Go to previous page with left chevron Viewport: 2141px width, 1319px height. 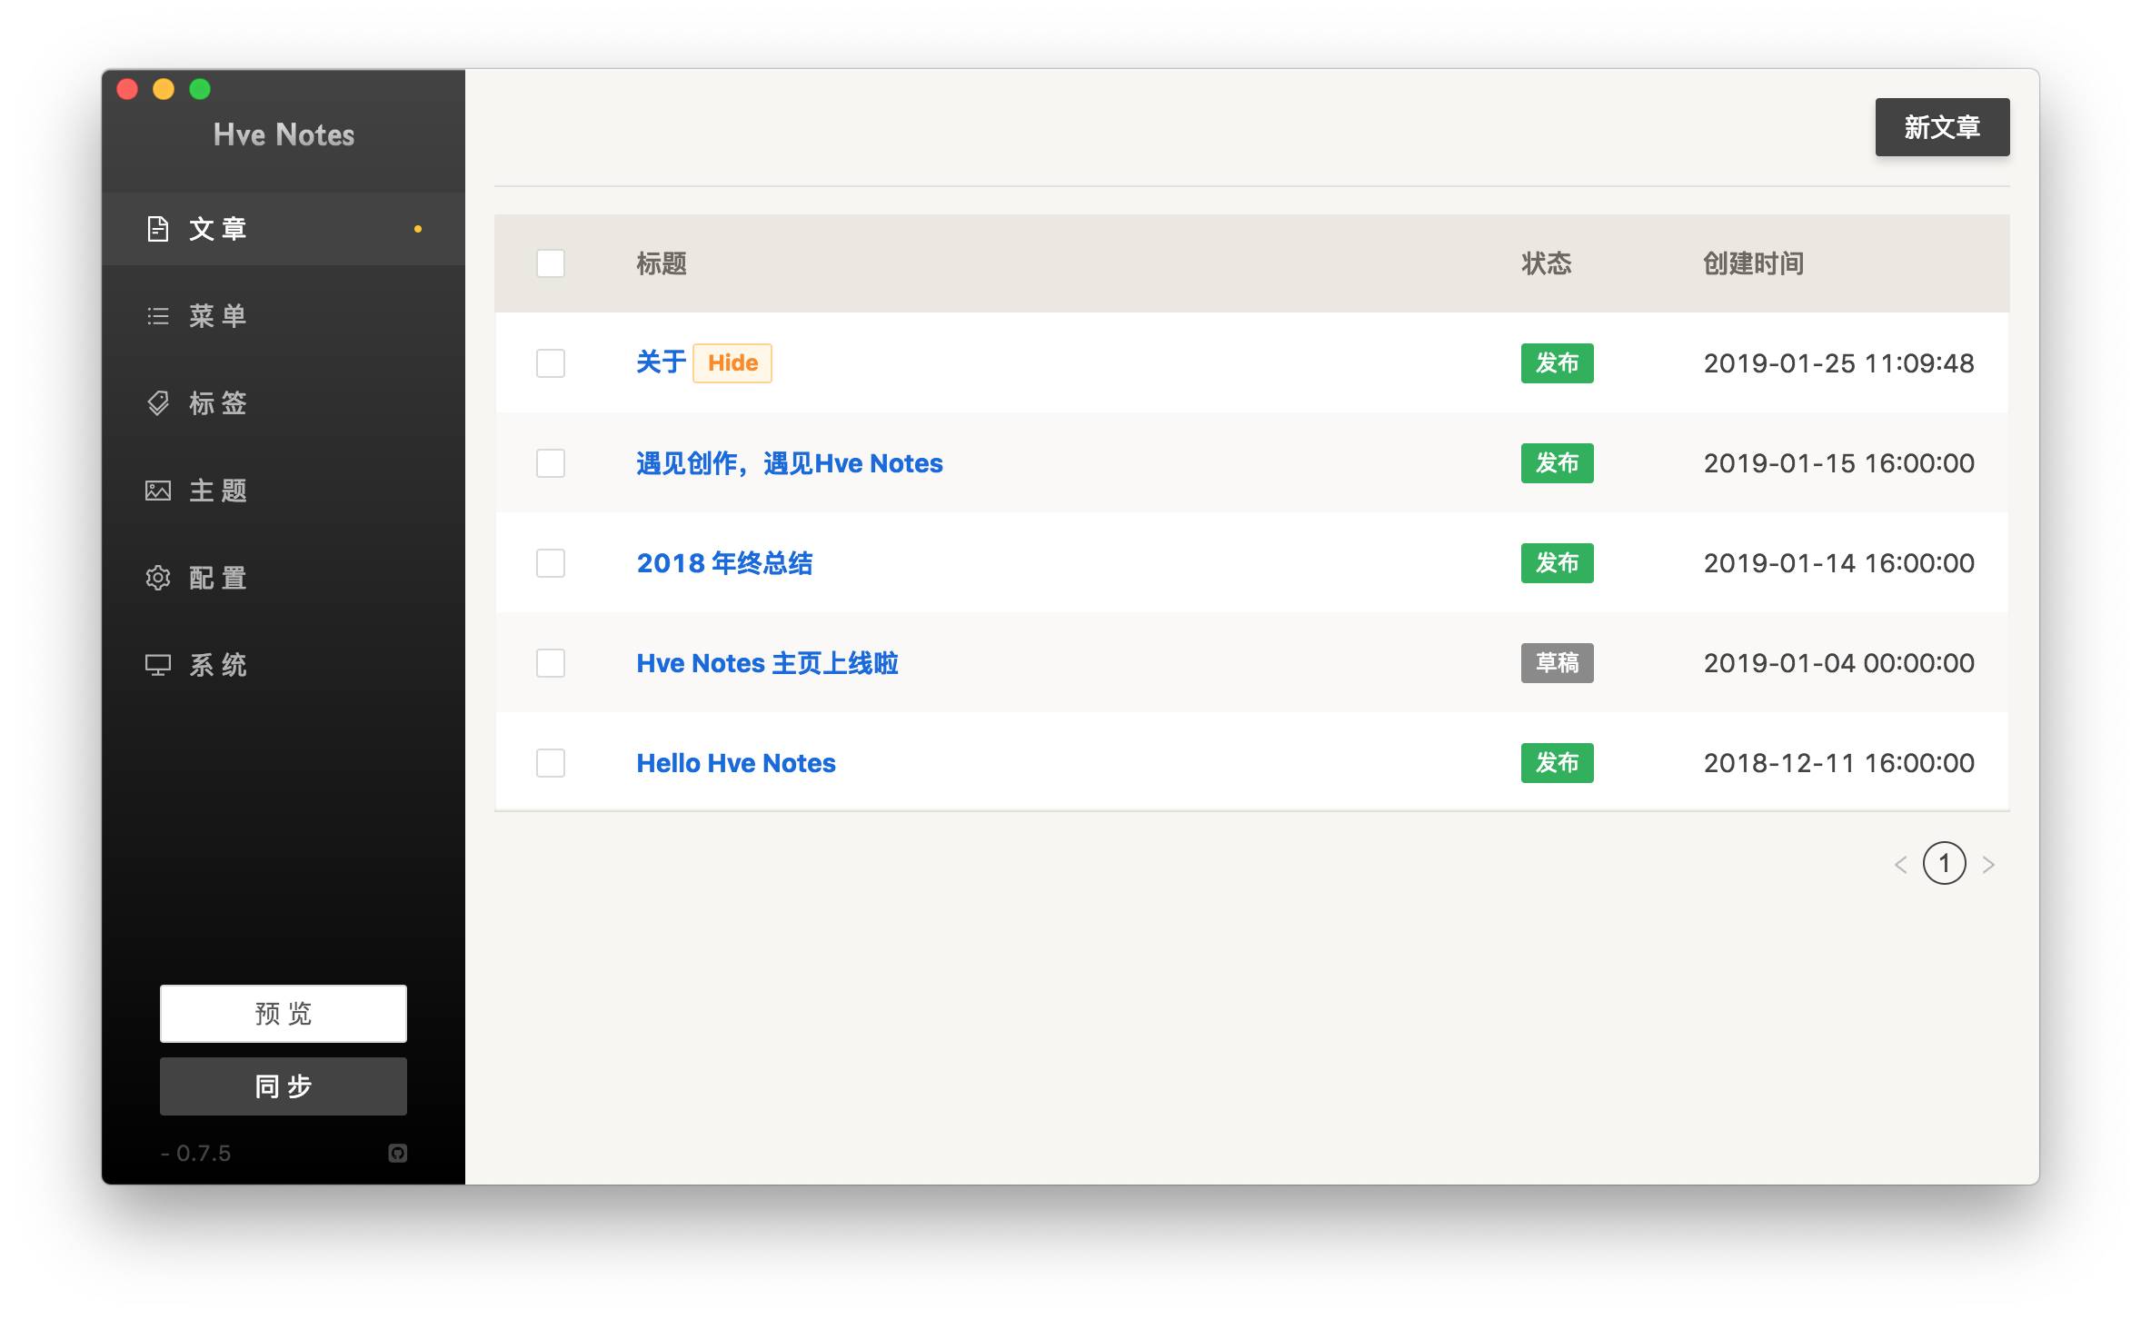coord(1900,864)
